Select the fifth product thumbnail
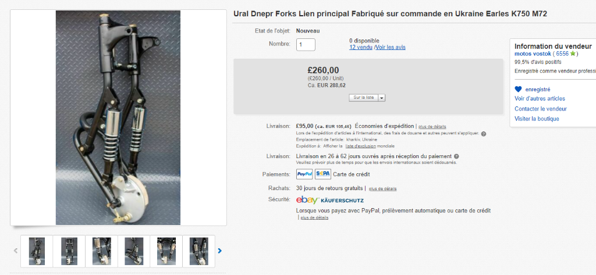The height and width of the screenshot is (275, 596). pos(166,251)
